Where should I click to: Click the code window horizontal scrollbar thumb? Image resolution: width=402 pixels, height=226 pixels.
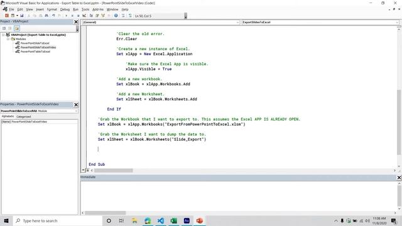[x=113, y=170]
